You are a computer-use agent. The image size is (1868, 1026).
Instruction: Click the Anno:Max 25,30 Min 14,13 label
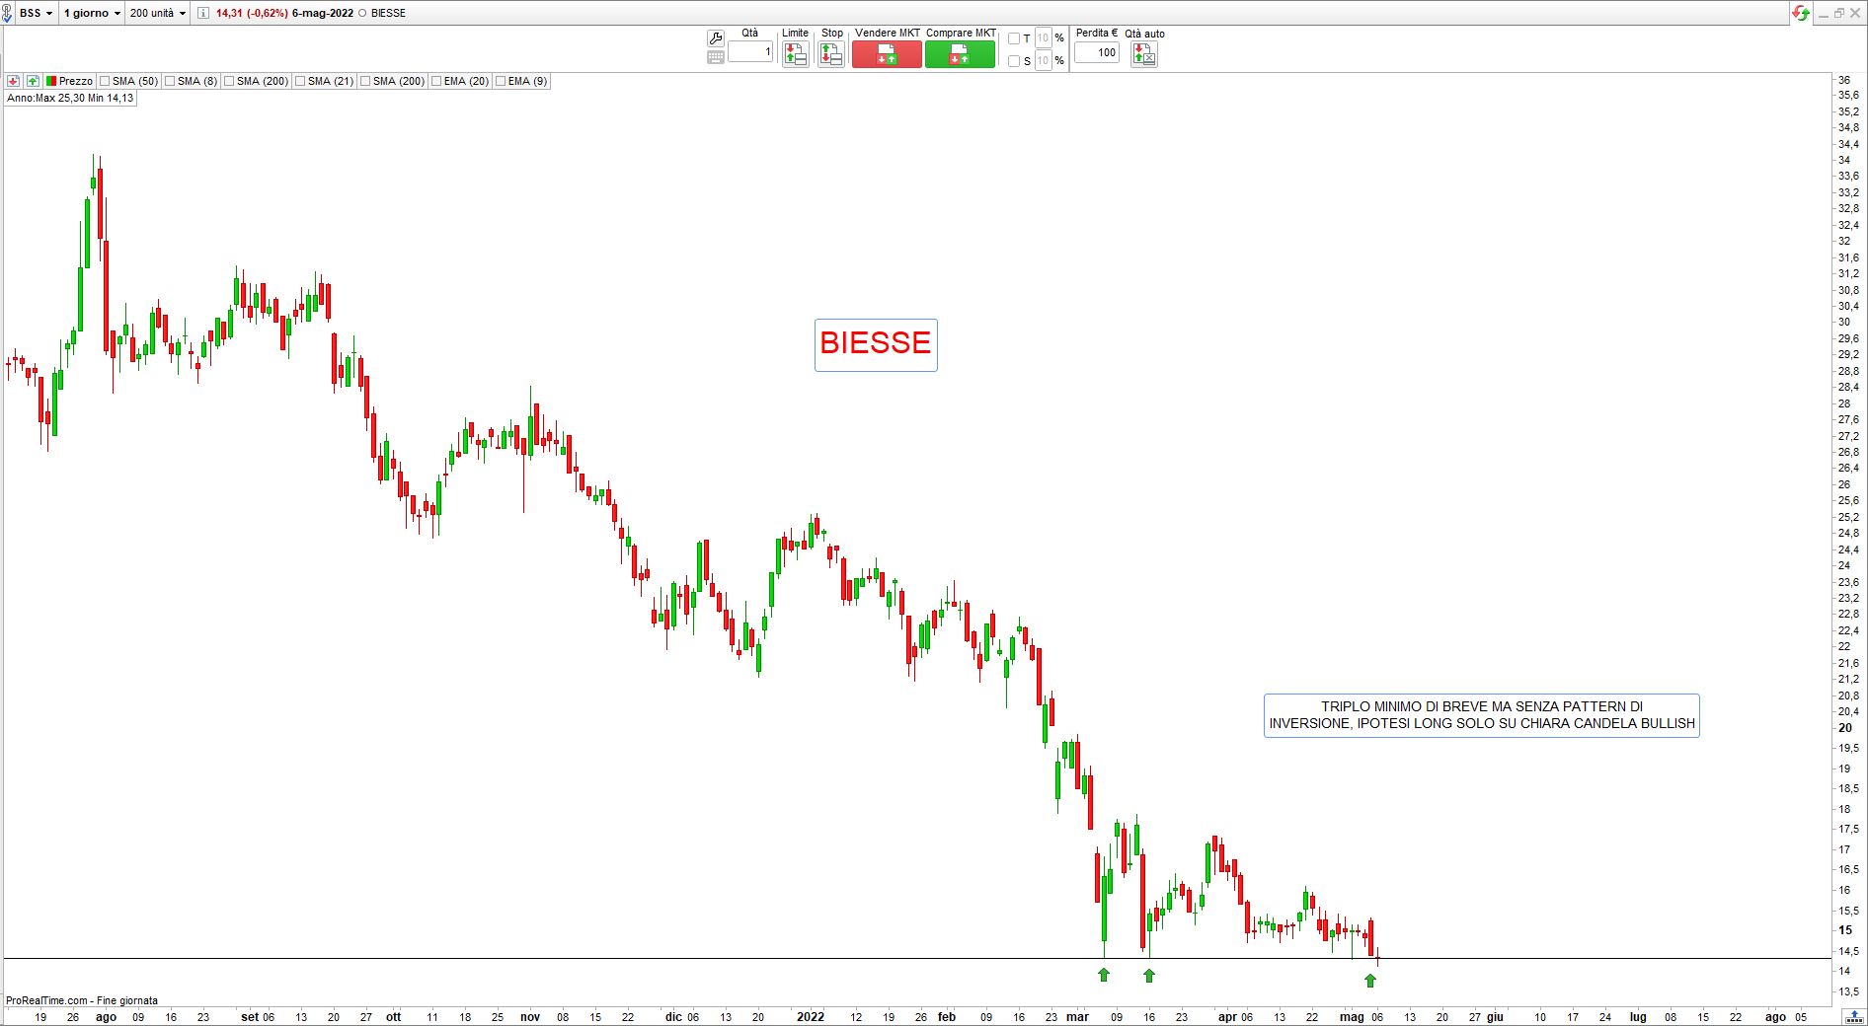point(70,99)
